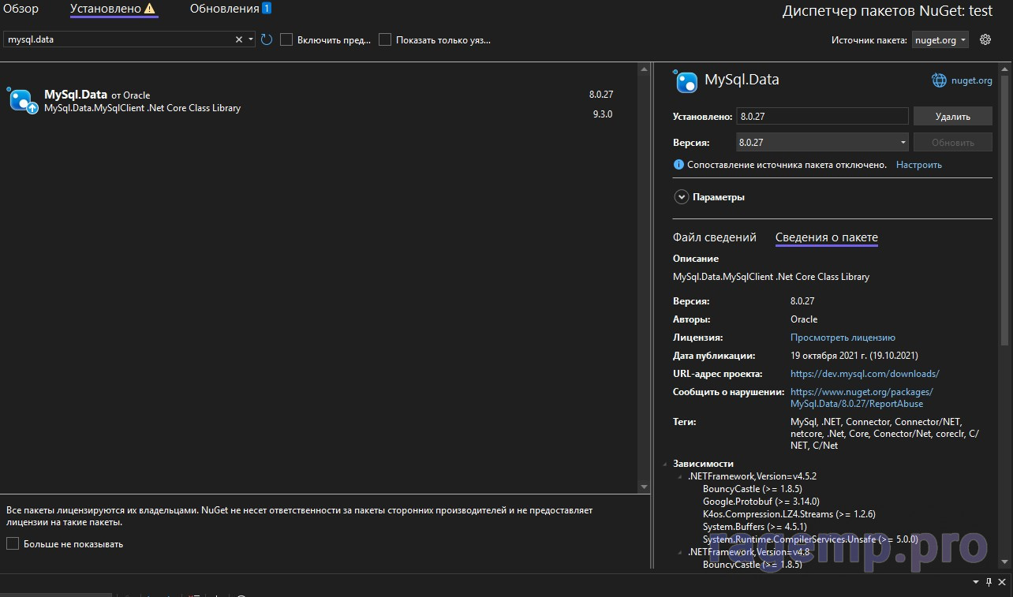1013x597 pixels.
Task: Close the bottom tool panel
Action: click(1003, 582)
